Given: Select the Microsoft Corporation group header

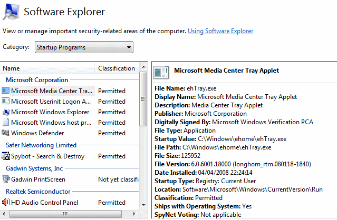Looking at the screenshot, I should tap(37, 80).
